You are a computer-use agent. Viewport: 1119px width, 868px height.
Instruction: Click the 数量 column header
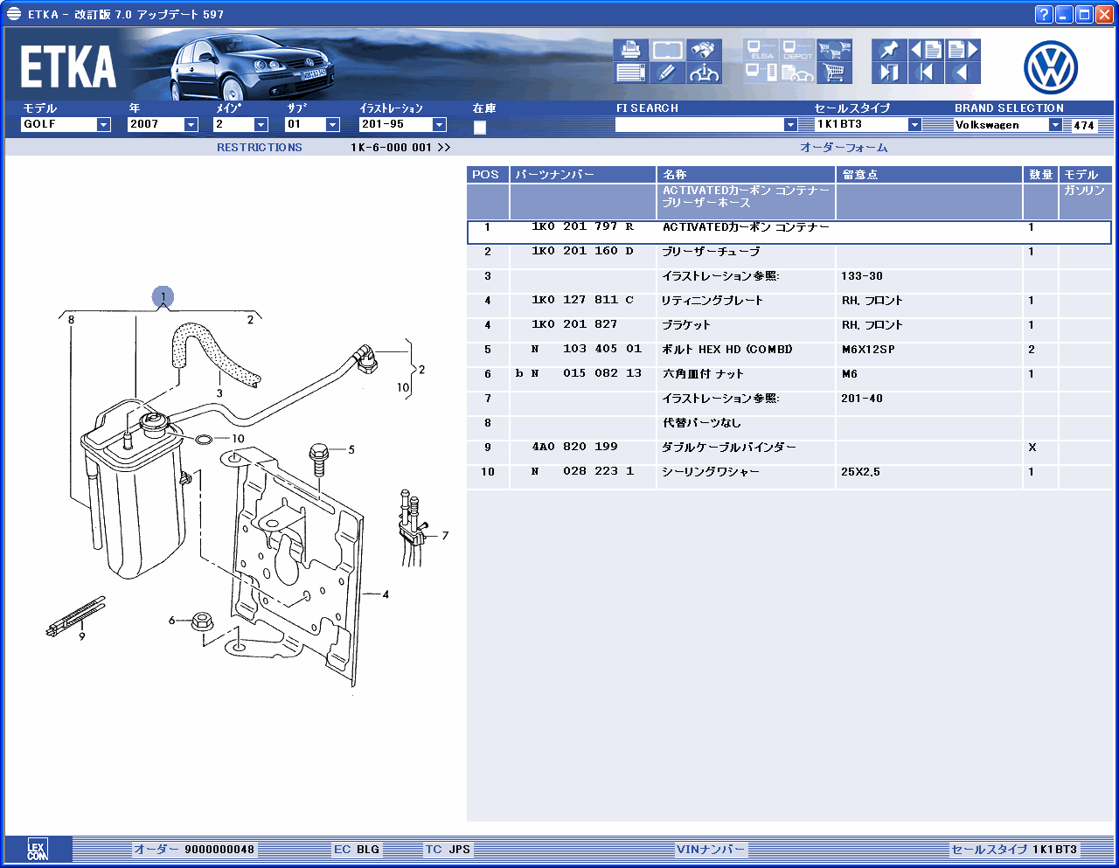point(1040,175)
